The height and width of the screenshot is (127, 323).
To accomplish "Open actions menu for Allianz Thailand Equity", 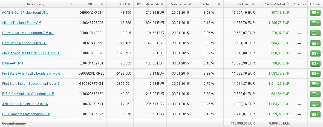I will (x=315, y=23).
